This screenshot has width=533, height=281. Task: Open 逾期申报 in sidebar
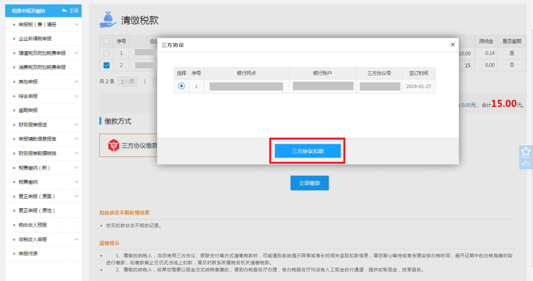tap(28, 110)
